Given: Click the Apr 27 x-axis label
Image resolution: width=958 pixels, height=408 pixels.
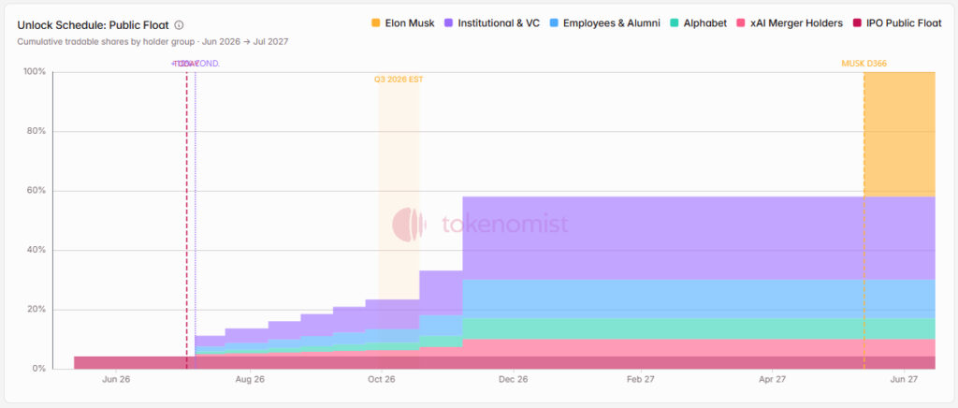Looking at the screenshot, I should click(772, 379).
